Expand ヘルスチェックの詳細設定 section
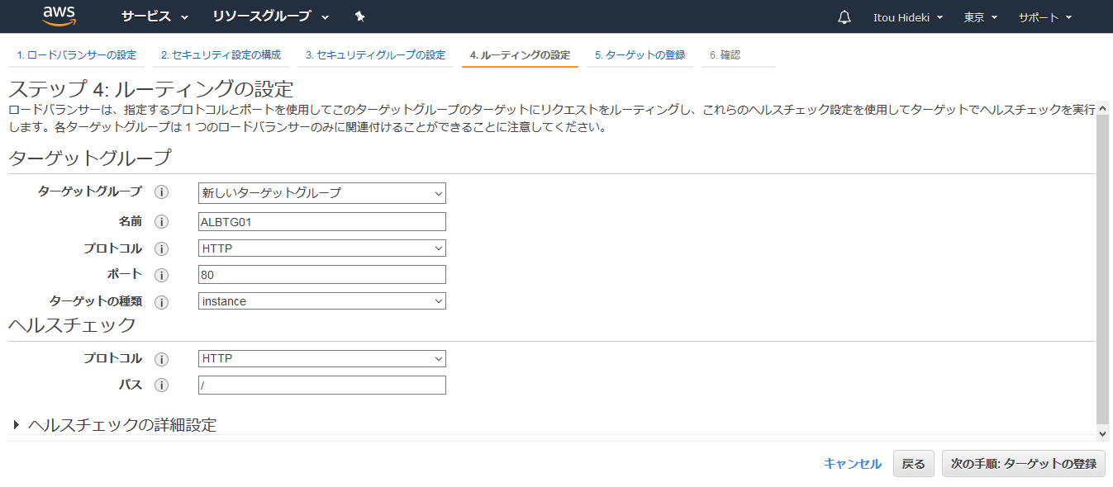 coord(116,425)
